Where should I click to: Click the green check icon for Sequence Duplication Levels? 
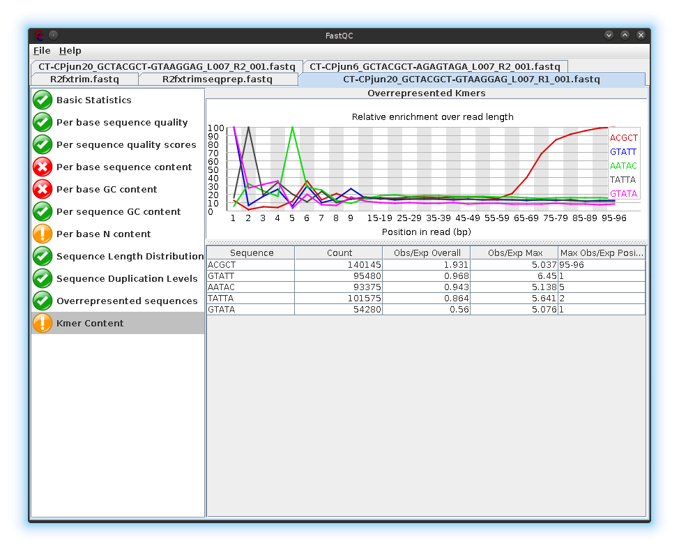coord(43,278)
